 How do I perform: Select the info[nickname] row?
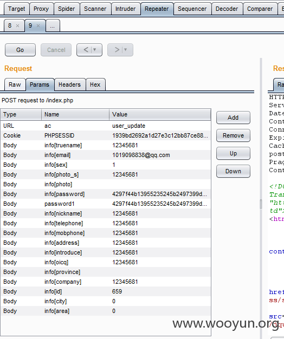click(106, 213)
